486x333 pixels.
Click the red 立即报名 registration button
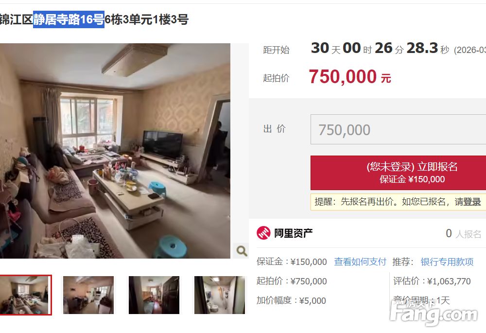coord(399,173)
